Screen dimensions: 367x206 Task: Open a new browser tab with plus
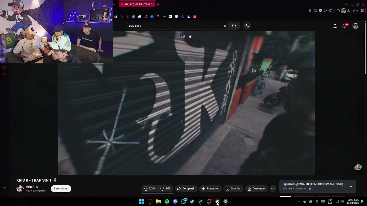point(158,4)
